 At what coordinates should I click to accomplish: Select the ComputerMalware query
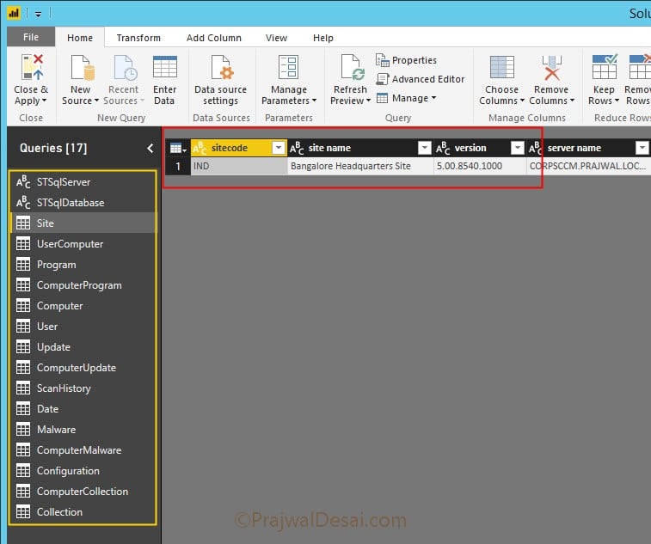click(83, 449)
